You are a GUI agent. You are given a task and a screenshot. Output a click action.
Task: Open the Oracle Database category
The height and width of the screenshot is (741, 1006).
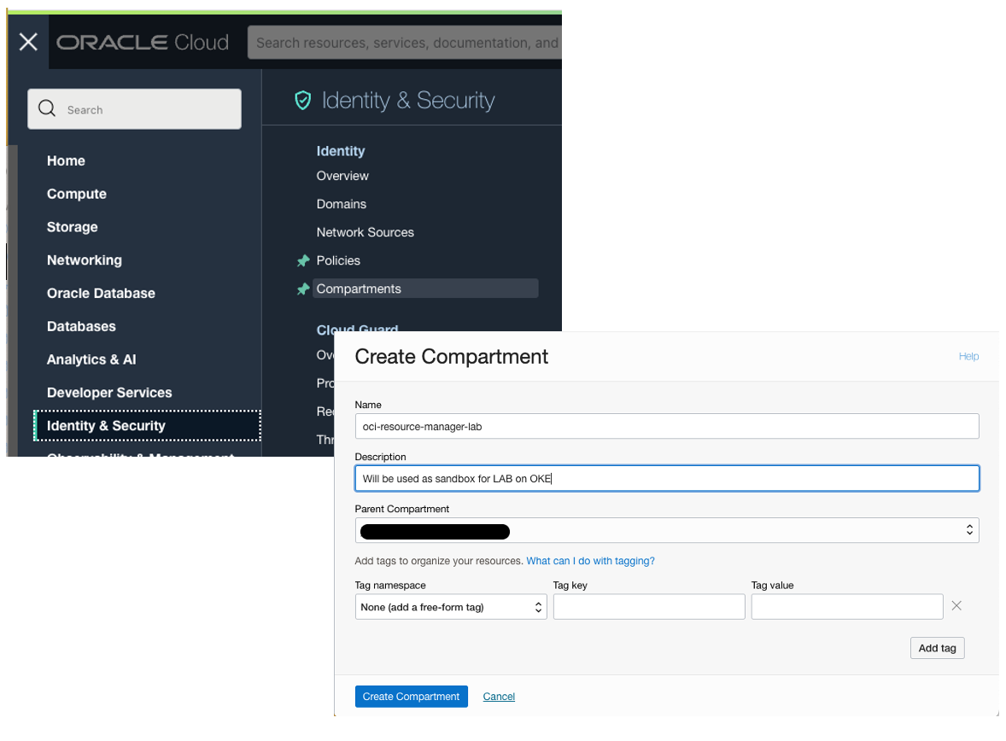(101, 293)
